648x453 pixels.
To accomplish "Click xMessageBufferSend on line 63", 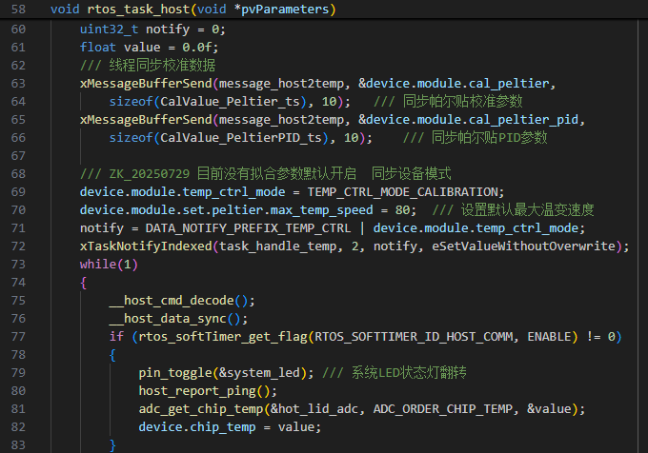I will coord(146,84).
